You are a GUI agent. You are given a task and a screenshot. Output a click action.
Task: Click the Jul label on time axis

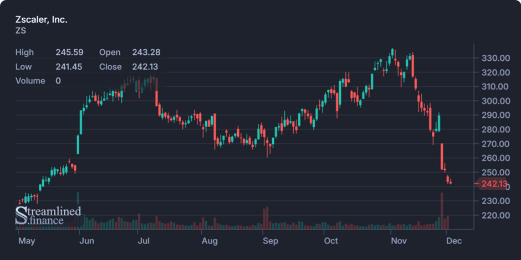pyautogui.click(x=144, y=241)
